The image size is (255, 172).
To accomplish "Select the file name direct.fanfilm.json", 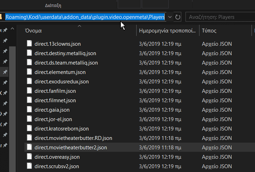I will coord(55,91).
